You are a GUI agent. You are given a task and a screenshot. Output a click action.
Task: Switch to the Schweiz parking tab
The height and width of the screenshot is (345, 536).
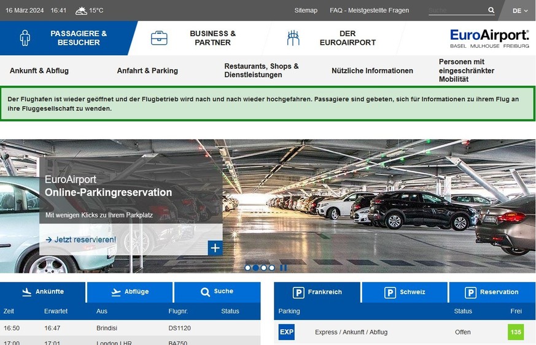pyautogui.click(x=405, y=292)
